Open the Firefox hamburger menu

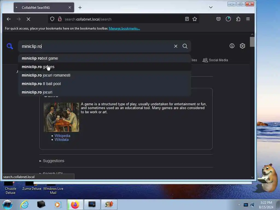(x=248, y=19)
